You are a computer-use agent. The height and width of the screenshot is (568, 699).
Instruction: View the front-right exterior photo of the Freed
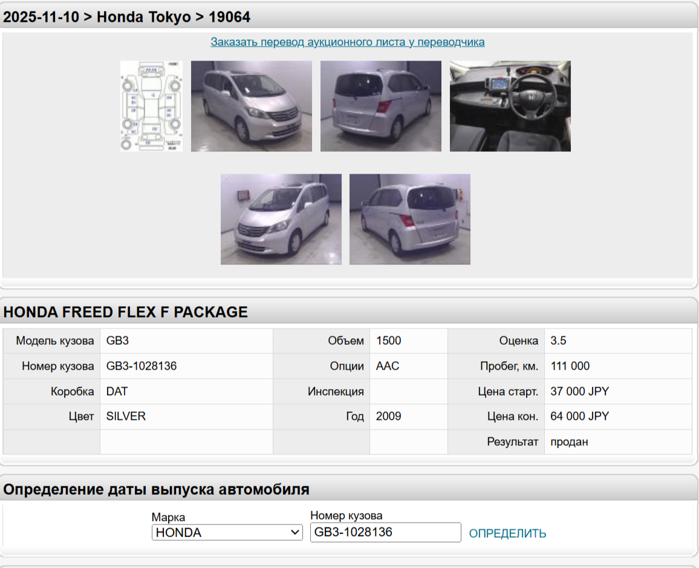click(252, 106)
